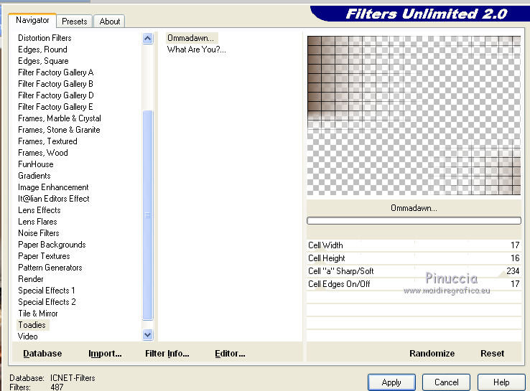Open Filter Info...
Image resolution: width=530 pixels, height=391 pixels.
pyautogui.click(x=167, y=353)
